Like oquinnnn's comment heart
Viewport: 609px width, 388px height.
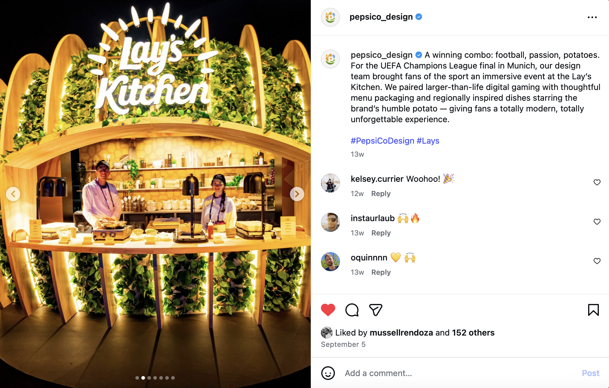[x=597, y=261]
